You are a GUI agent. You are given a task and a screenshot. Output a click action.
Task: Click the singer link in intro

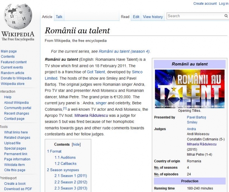tap(101, 103)
